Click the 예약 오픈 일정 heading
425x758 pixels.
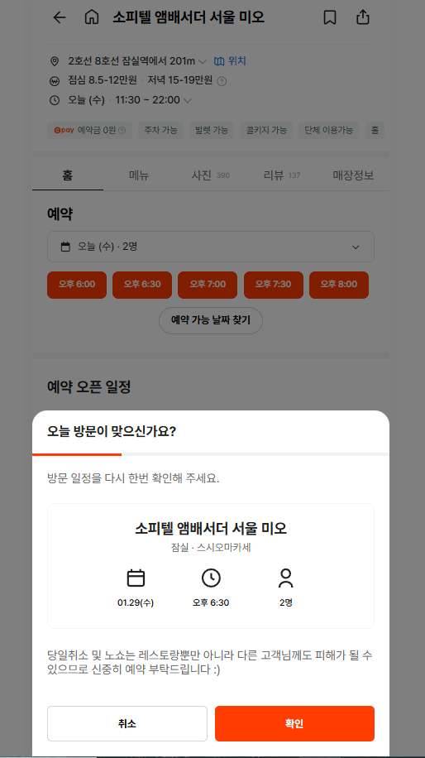click(88, 386)
